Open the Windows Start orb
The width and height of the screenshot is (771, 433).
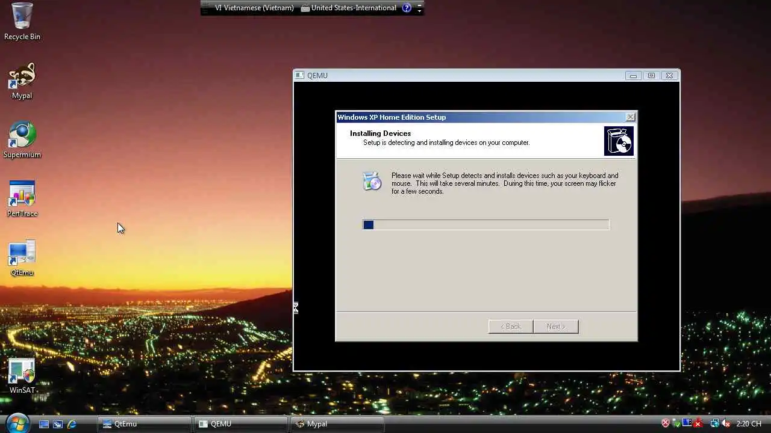click(17, 423)
